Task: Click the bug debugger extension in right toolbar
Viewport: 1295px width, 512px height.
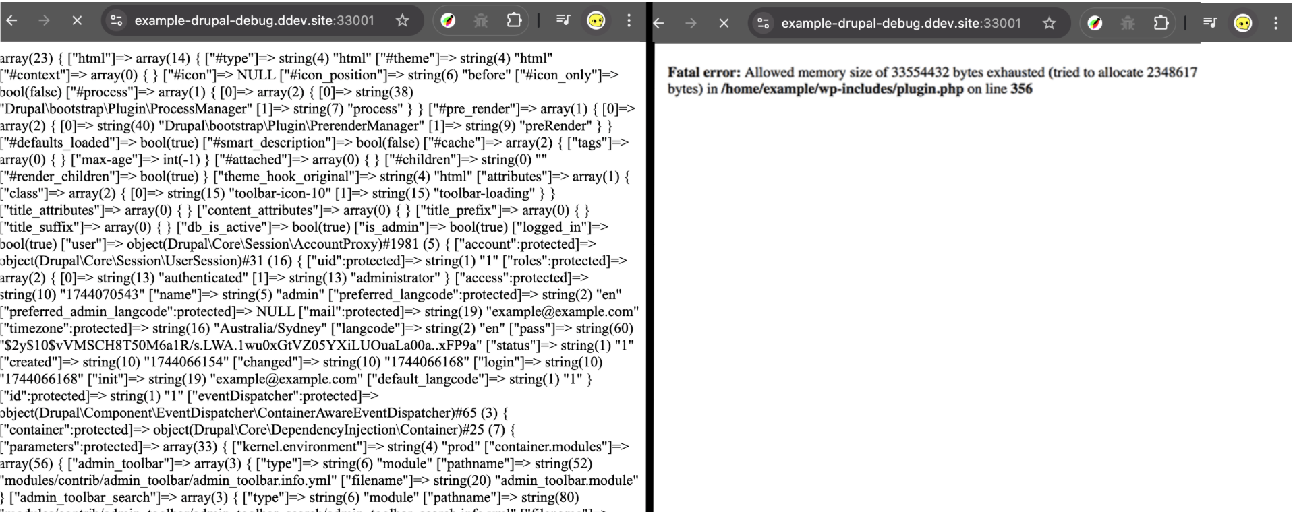Action: (1127, 24)
